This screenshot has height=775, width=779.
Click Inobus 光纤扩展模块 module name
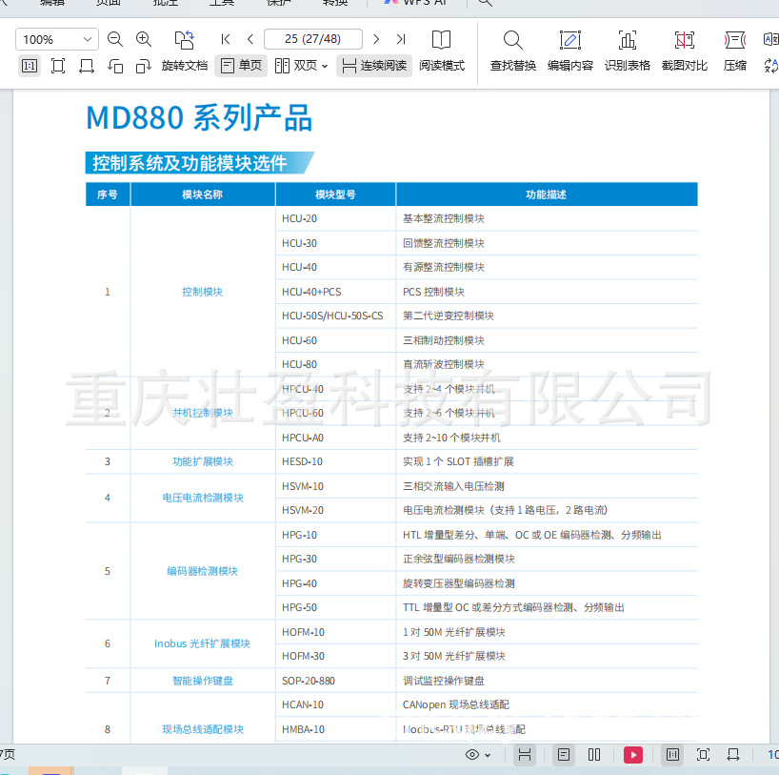tap(202, 643)
